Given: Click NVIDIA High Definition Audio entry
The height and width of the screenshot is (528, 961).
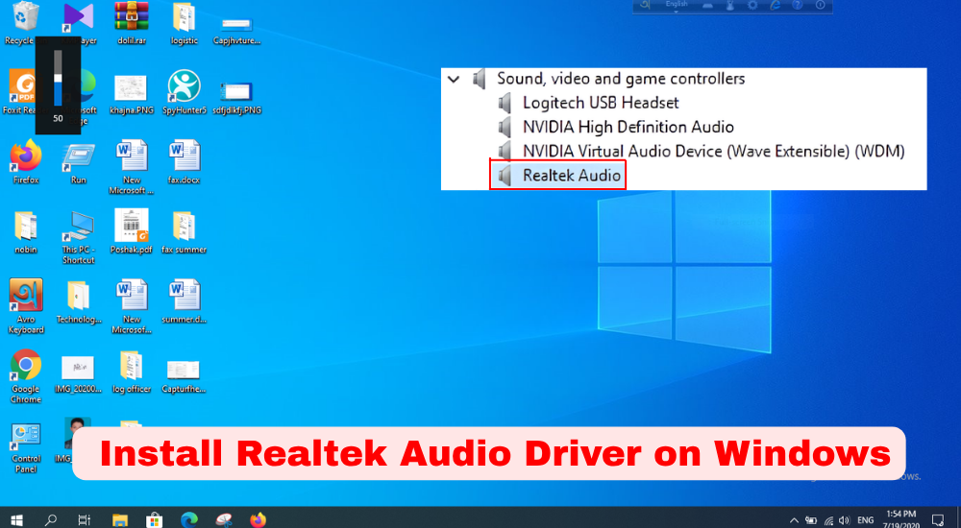Looking at the screenshot, I should [x=628, y=127].
